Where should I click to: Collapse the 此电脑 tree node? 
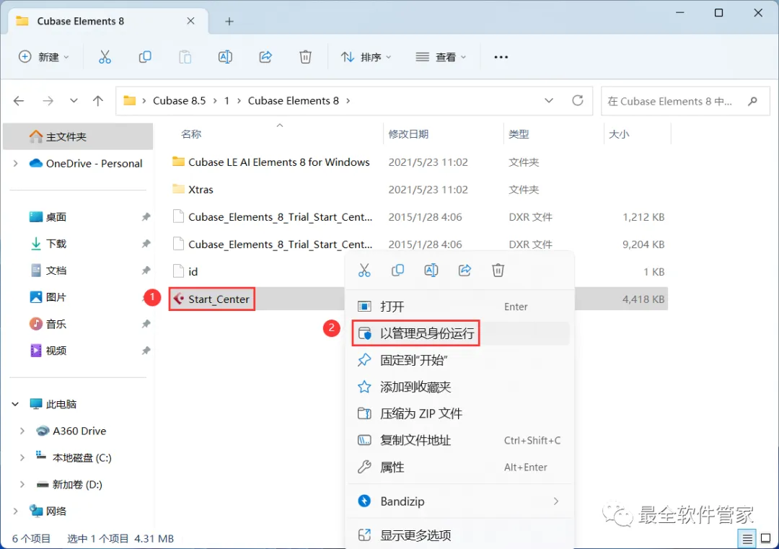pyautogui.click(x=15, y=404)
